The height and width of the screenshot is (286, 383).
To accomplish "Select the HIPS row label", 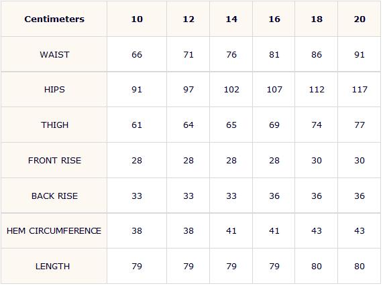I will [x=54, y=90].
